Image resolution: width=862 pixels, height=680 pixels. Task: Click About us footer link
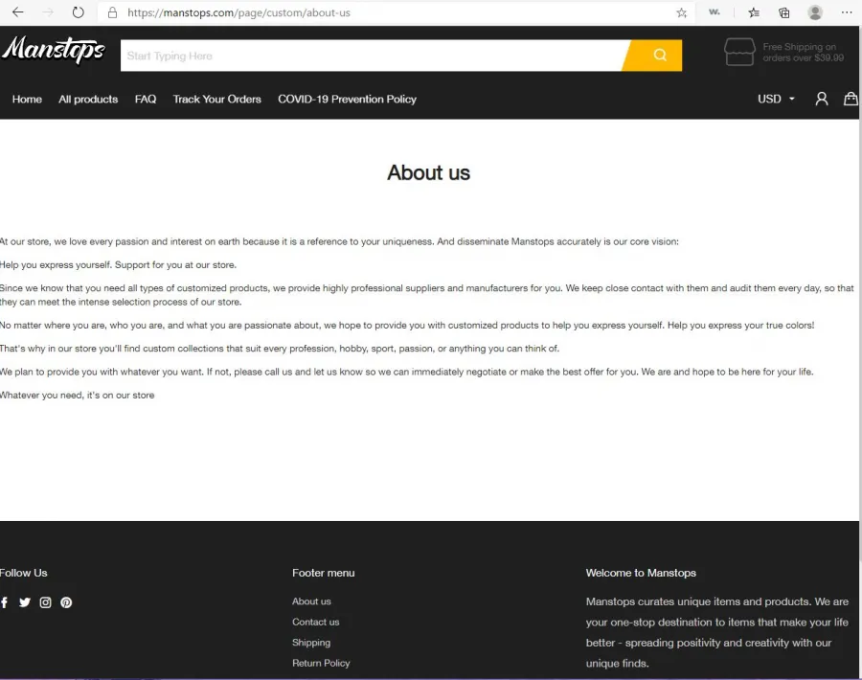[311, 601]
